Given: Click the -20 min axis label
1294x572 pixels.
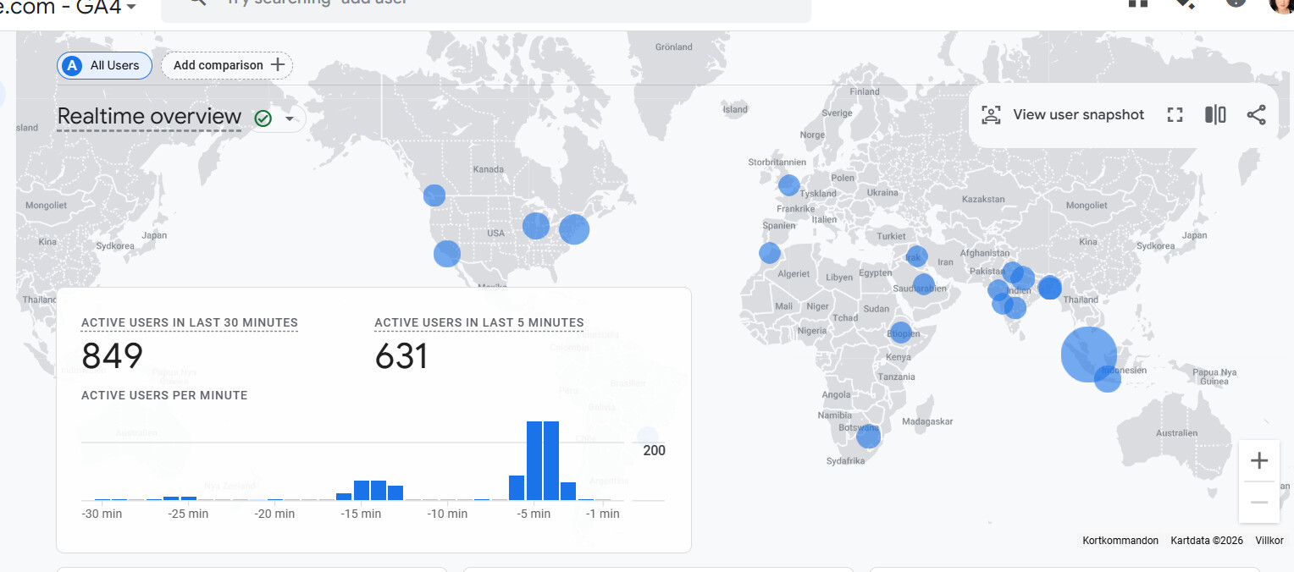Looking at the screenshot, I should point(275,514).
